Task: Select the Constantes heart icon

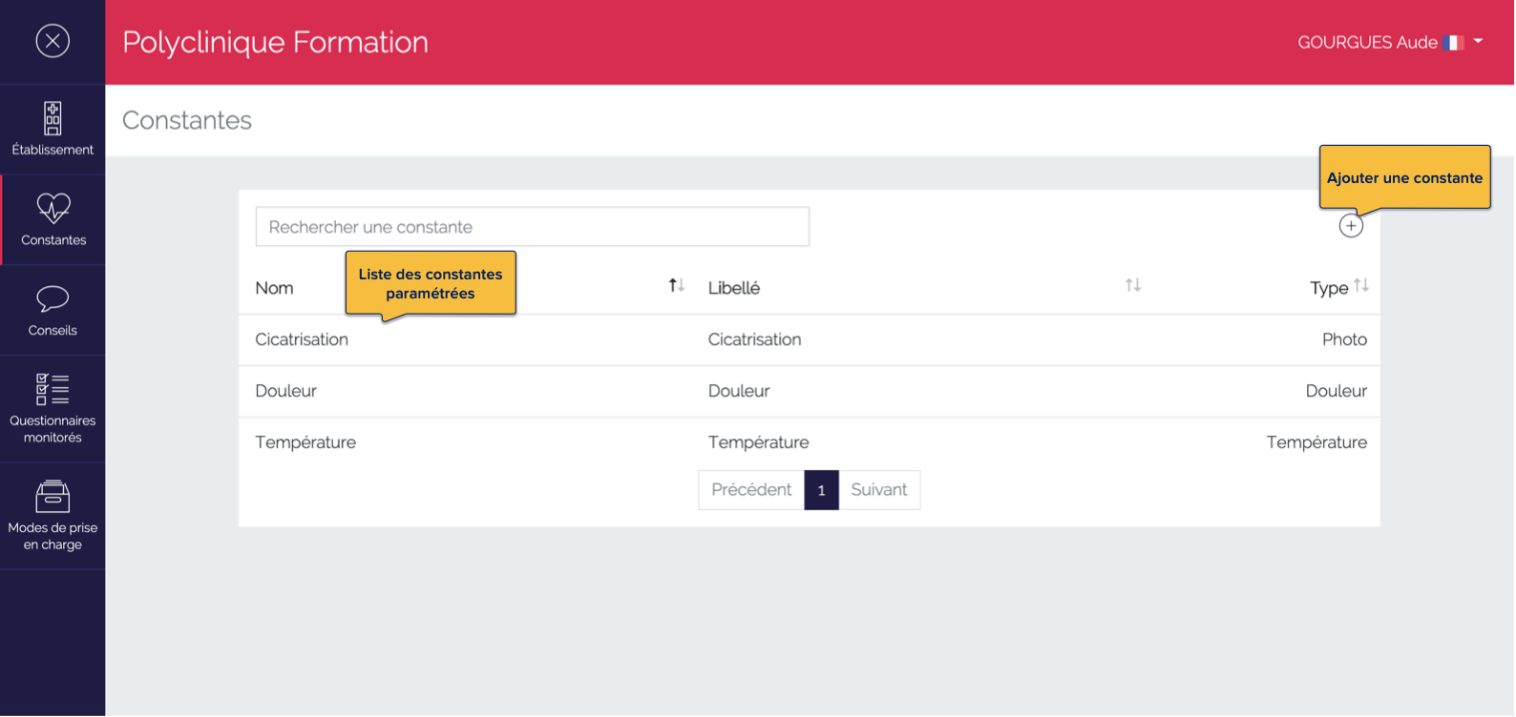Action: click(x=53, y=209)
